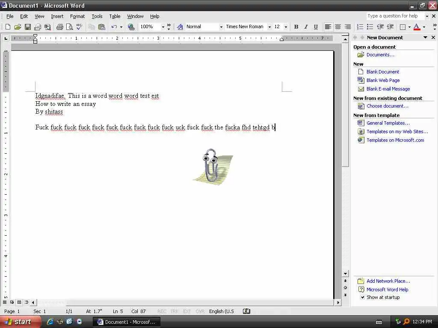Viewport: 438px width, 328px height.
Task: Open the Times New Roman font dropdown
Action: pos(269,27)
